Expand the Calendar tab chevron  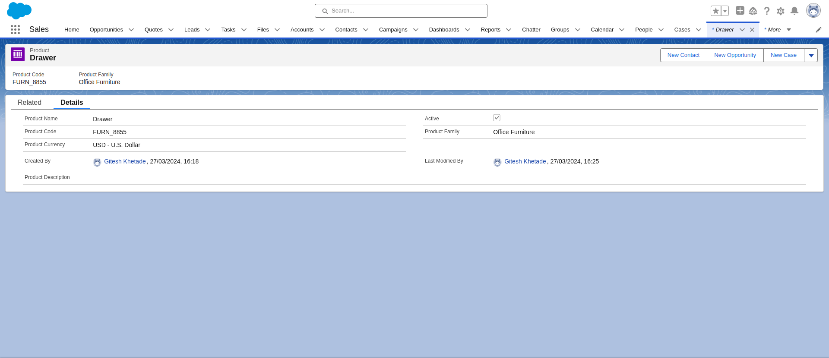(x=622, y=30)
